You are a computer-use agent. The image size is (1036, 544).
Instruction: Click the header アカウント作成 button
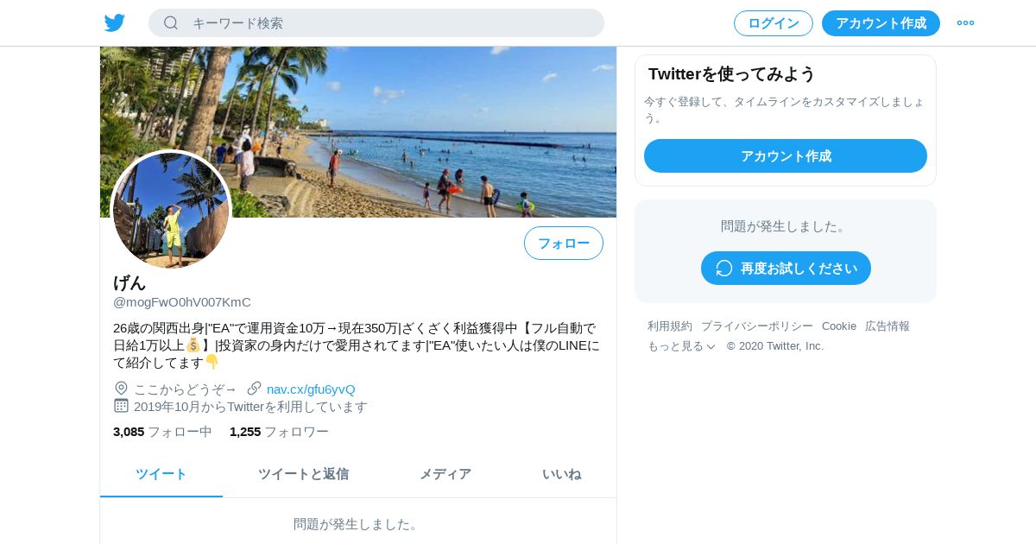(881, 23)
